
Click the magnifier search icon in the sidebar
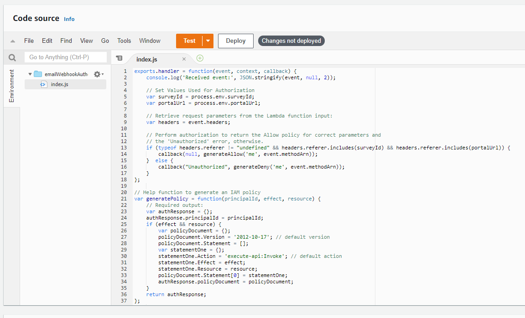pos(11,56)
